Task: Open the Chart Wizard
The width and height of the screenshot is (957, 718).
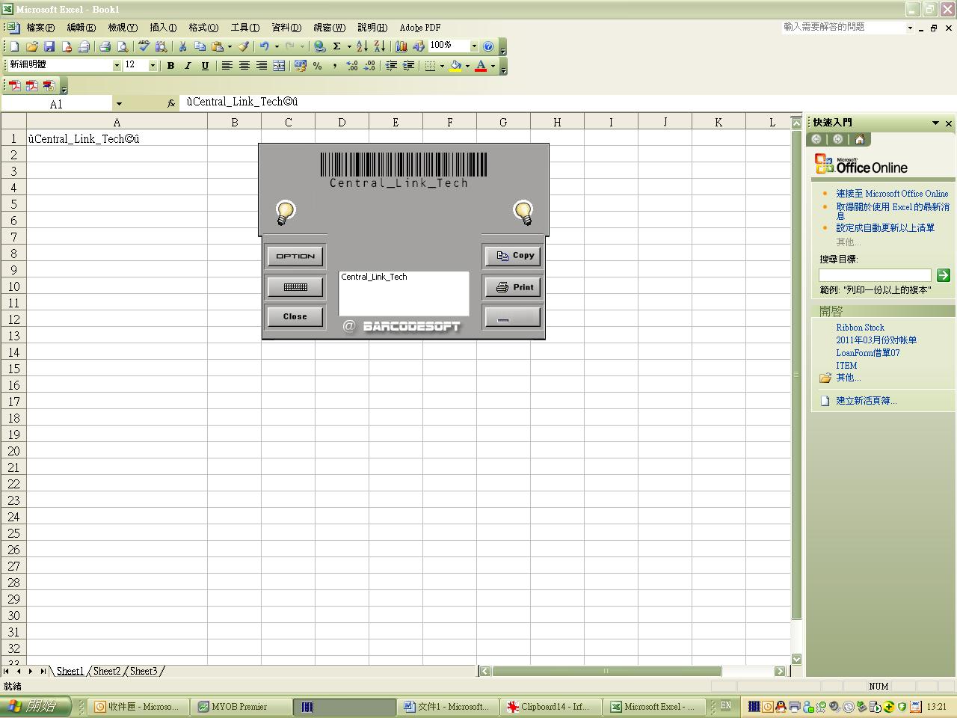Action: point(401,46)
